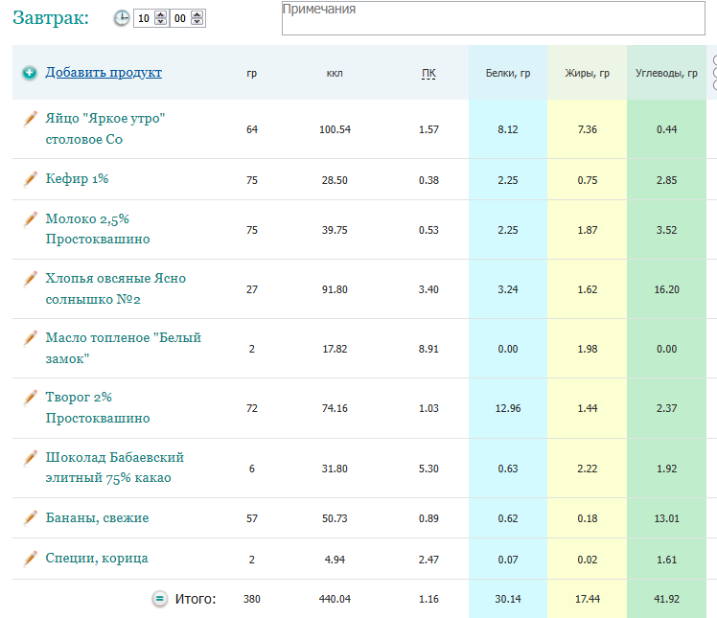
Task: Click into the Примечания notes box
Action: pyautogui.click(x=494, y=18)
